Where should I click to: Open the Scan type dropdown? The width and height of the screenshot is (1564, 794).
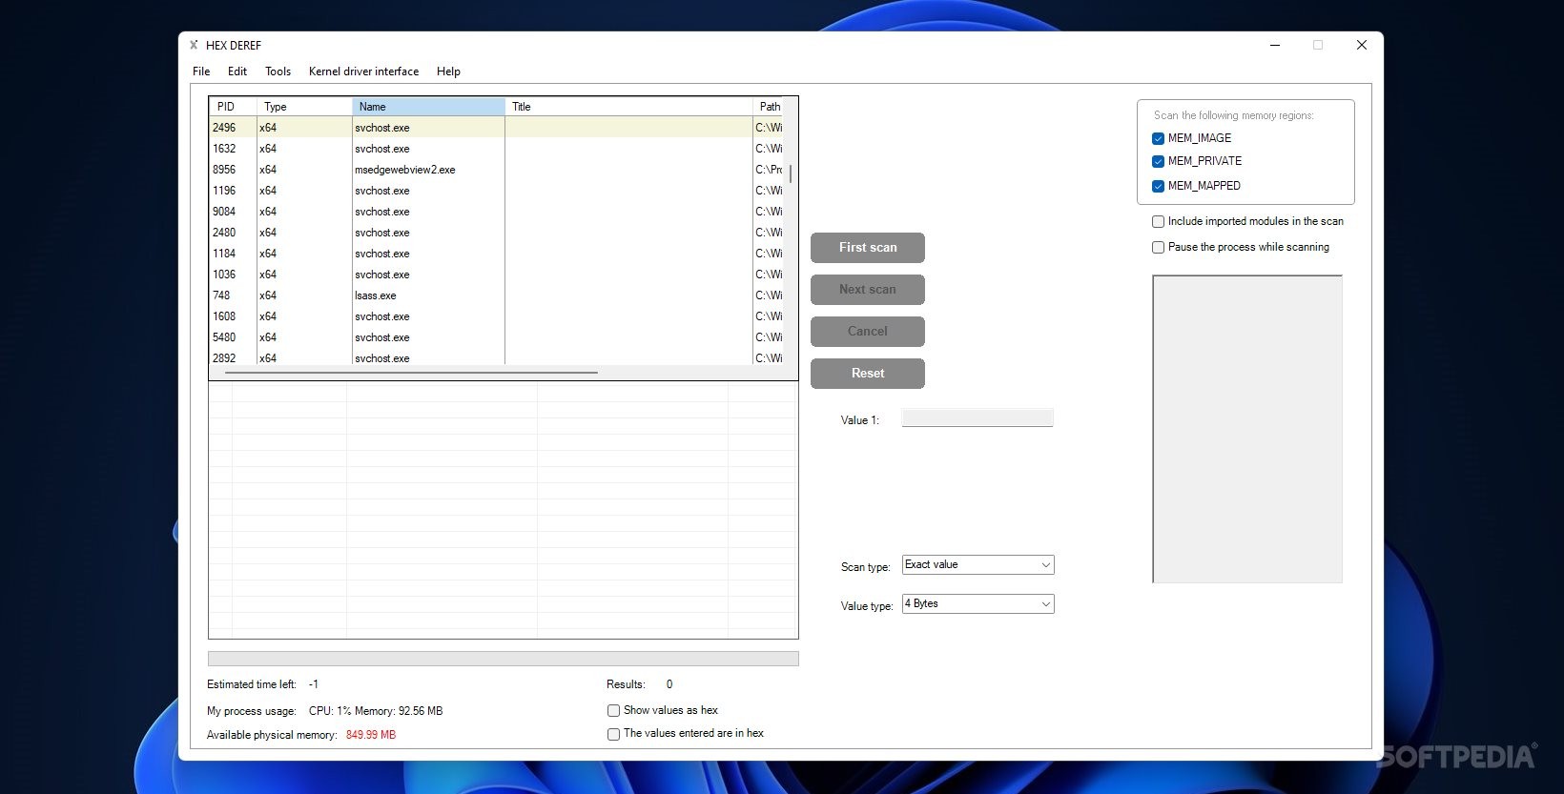(977, 564)
